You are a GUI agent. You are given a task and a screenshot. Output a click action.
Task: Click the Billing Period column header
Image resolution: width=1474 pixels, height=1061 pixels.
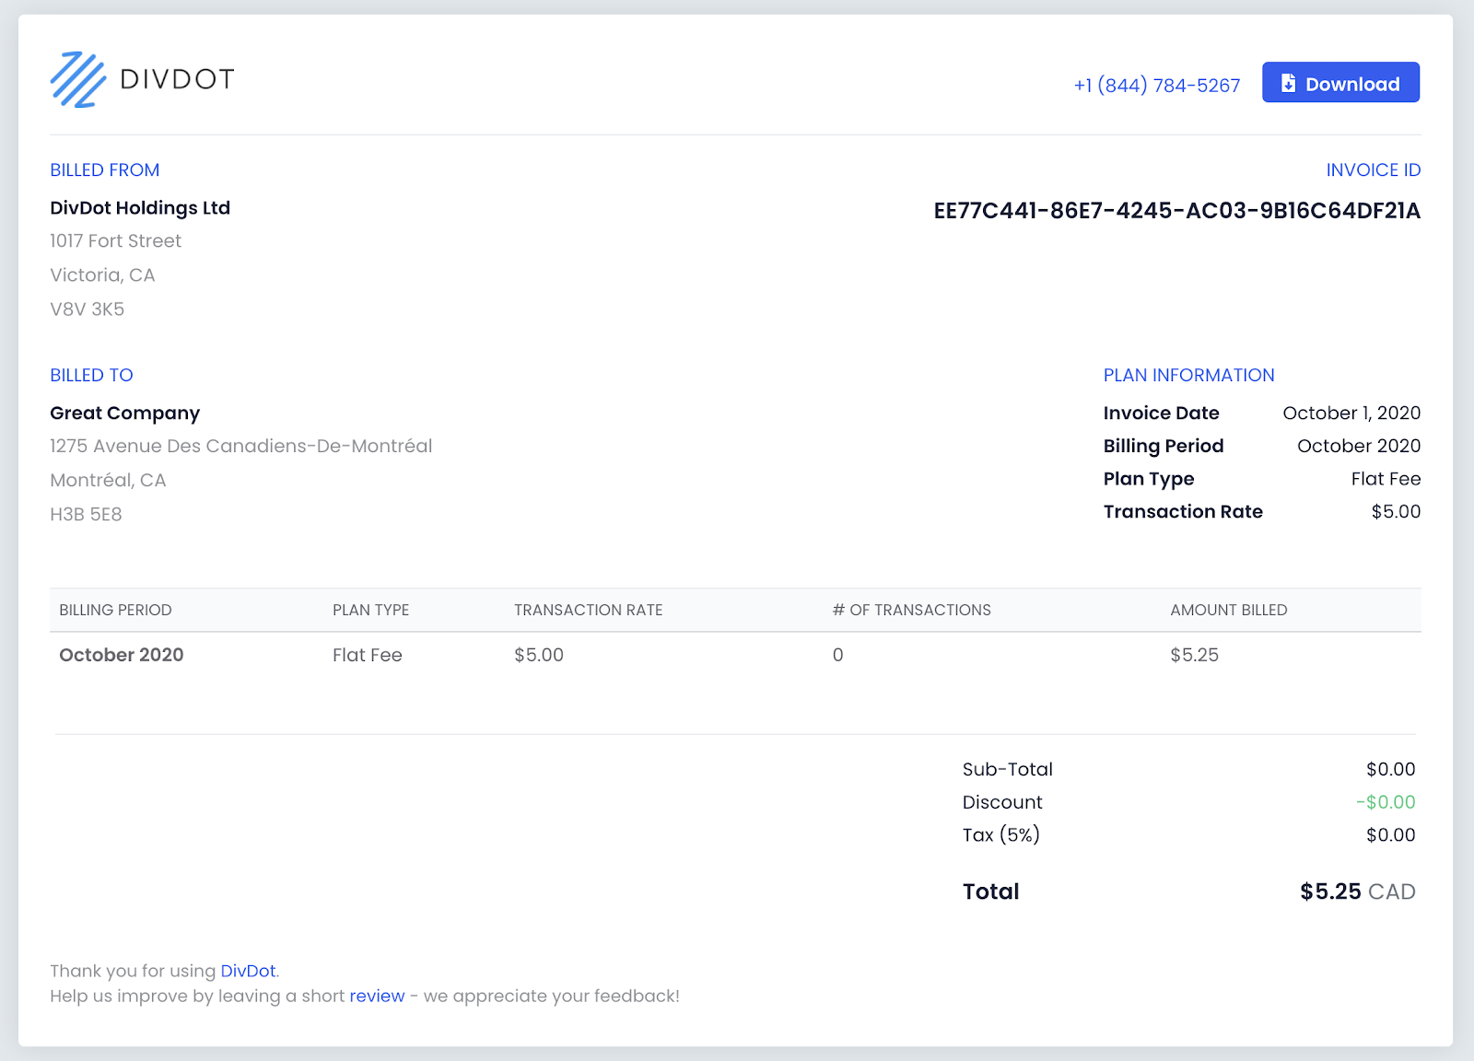(115, 610)
